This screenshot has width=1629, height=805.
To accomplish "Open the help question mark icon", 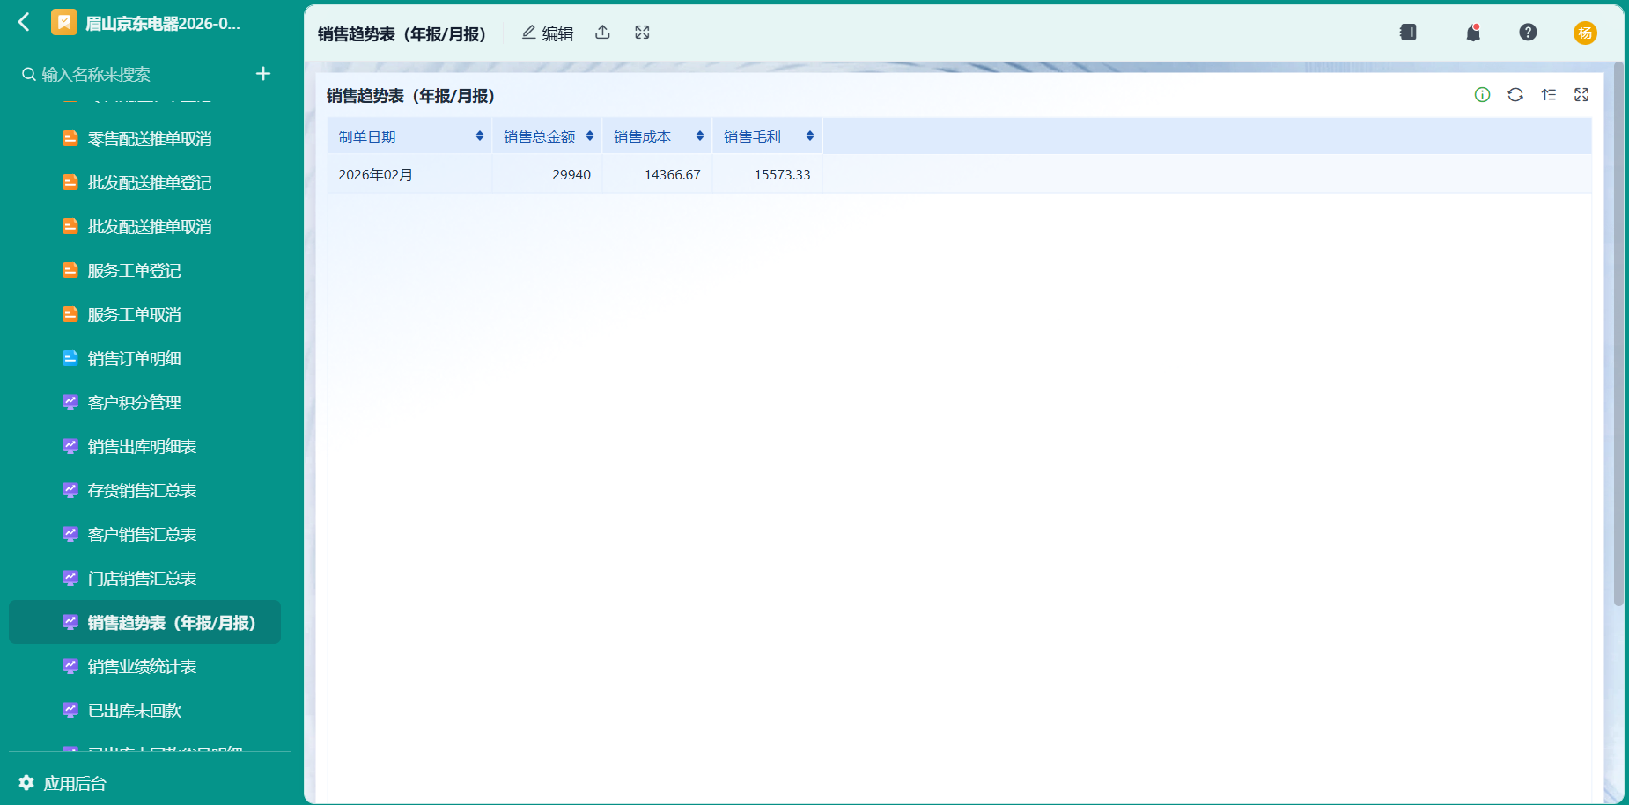I will pos(1528,33).
